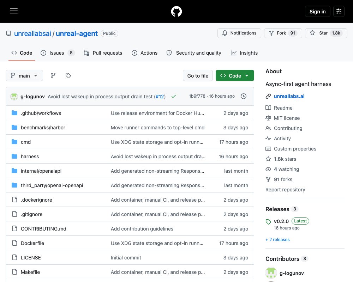Open the internal/openaiapi folder

41,171
